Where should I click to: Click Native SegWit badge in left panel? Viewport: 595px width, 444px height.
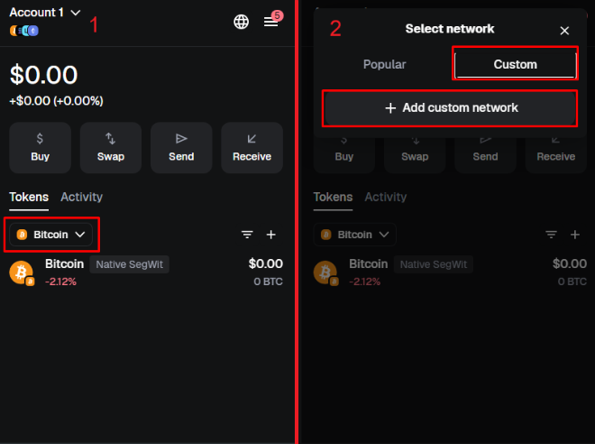pos(130,264)
